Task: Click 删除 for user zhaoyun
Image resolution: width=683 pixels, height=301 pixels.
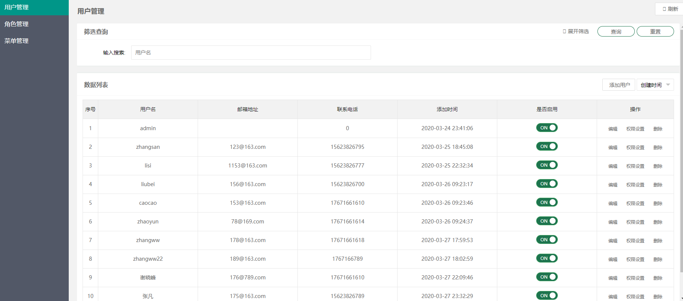Action: tap(658, 222)
